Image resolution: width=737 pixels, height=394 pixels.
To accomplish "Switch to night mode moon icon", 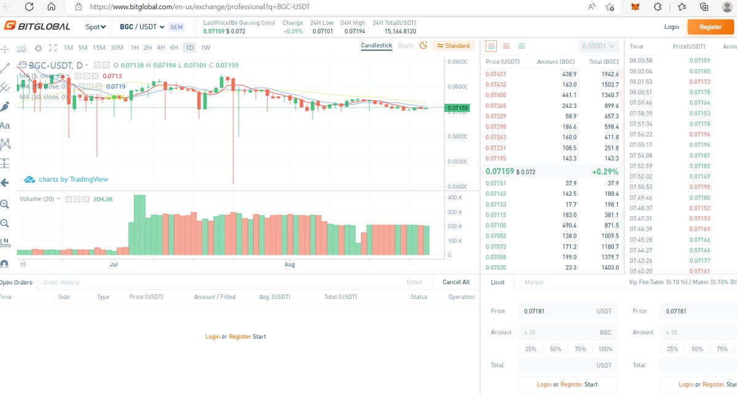I will (x=423, y=45).
